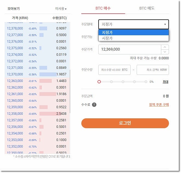The image size is (181, 173).
Task: Click 최대 max amount link
Action: click(x=165, y=82)
